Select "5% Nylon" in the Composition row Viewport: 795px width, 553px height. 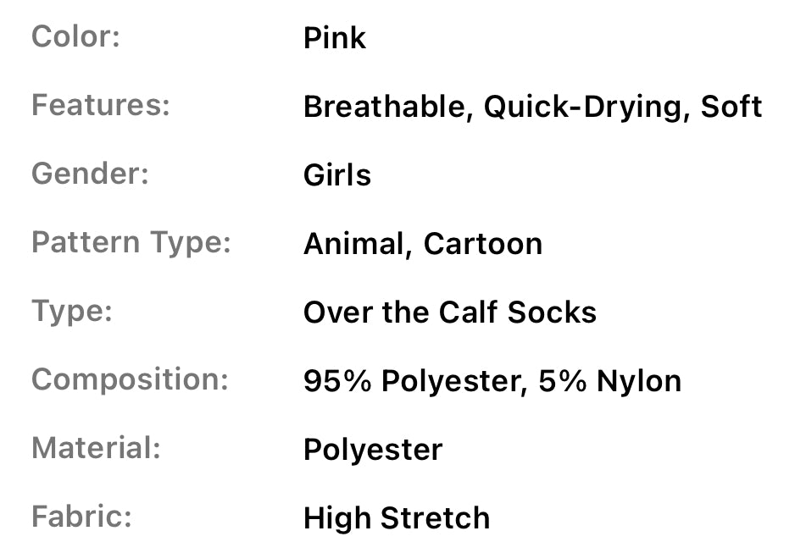(610, 381)
